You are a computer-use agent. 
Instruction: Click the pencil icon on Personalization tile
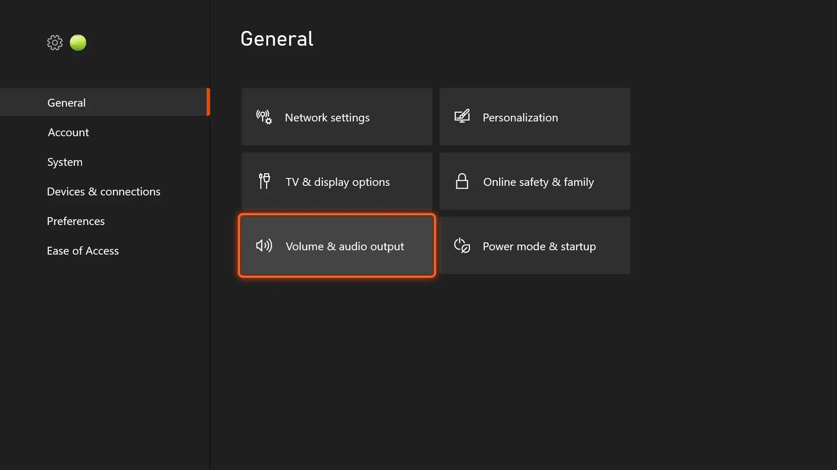tap(462, 116)
